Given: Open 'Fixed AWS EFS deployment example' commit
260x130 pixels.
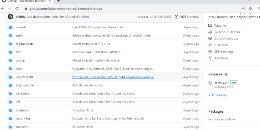Looking at the screenshot, I should pyautogui.click(x=97, y=27).
